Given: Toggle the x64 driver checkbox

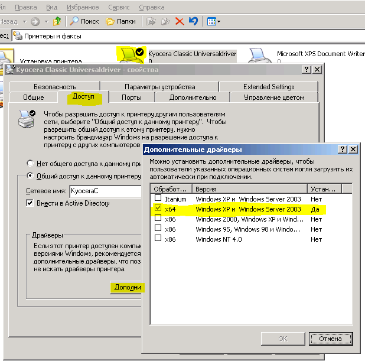Looking at the screenshot, I should pyautogui.click(x=158, y=208).
